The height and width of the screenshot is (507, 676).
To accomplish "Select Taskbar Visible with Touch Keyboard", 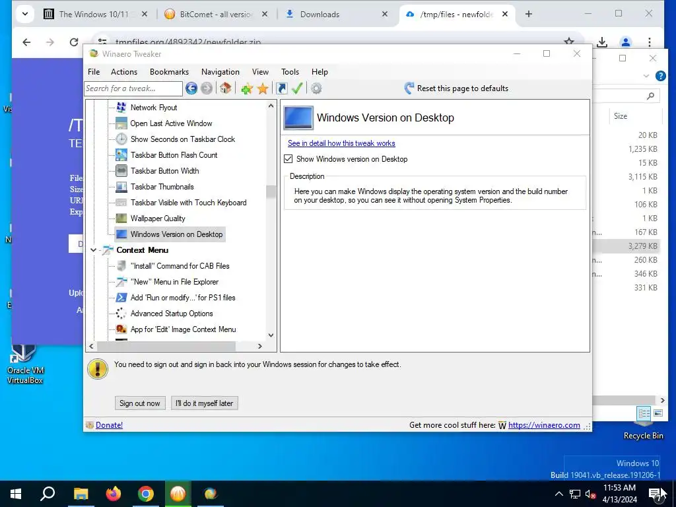I will coord(188,203).
